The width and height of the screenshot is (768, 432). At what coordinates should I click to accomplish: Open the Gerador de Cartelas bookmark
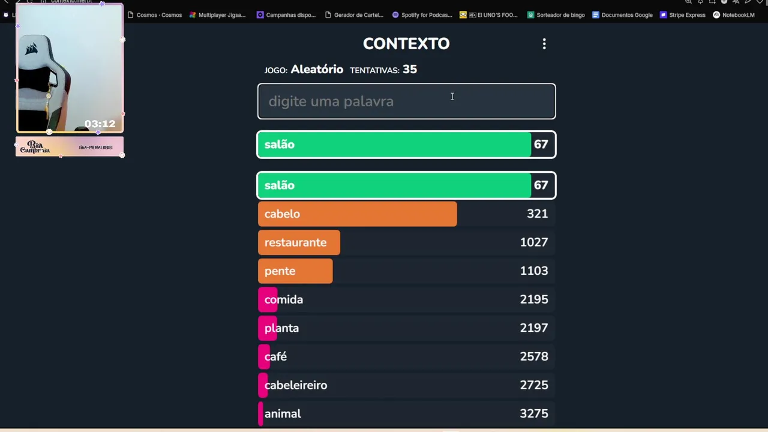(x=353, y=15)
